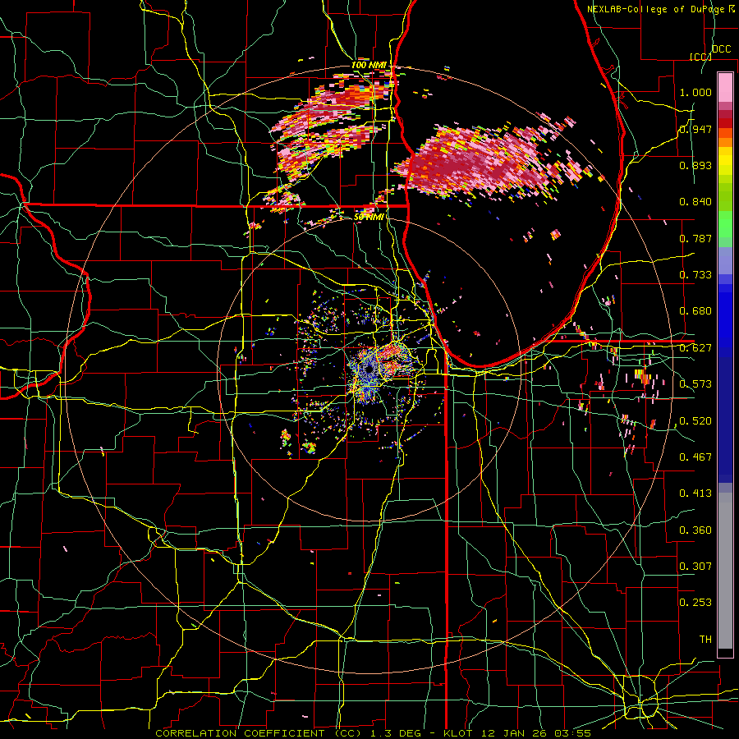Select the 0.947 scale value
The height and width of the screenshot is (739, 739).
tap(695, 129)
